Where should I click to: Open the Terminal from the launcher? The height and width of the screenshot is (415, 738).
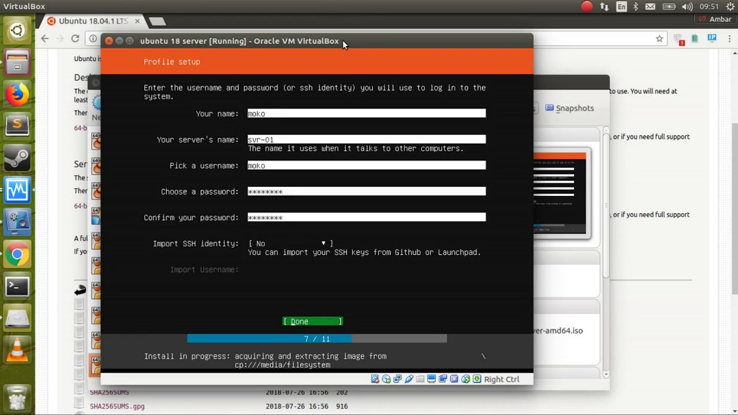[17, 286]
